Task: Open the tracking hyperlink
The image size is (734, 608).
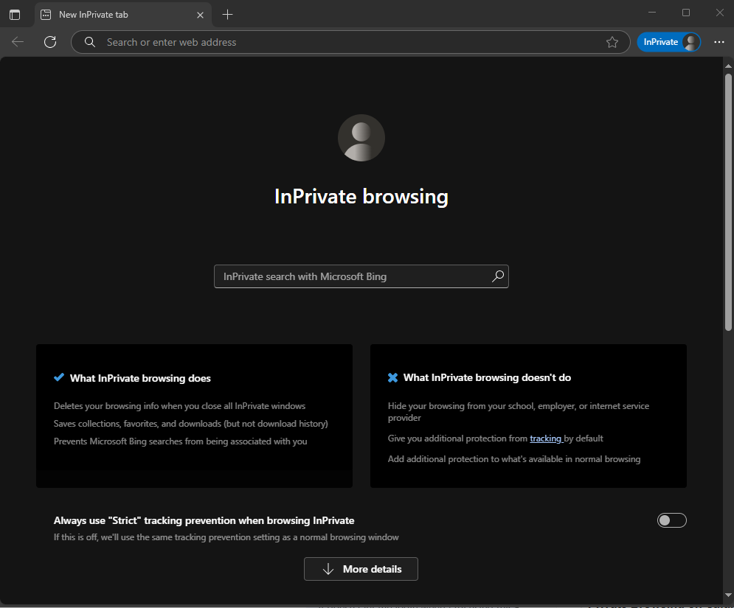Action: pos(546,438)
